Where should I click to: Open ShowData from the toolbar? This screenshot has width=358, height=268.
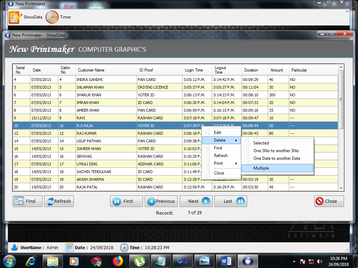click(x=25, y=17)
